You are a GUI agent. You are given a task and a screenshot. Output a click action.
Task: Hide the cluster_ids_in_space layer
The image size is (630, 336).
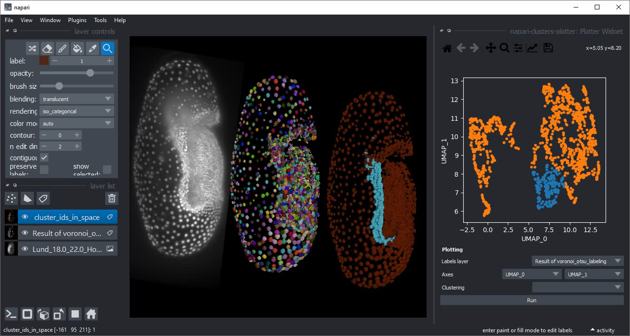[25, 217]
